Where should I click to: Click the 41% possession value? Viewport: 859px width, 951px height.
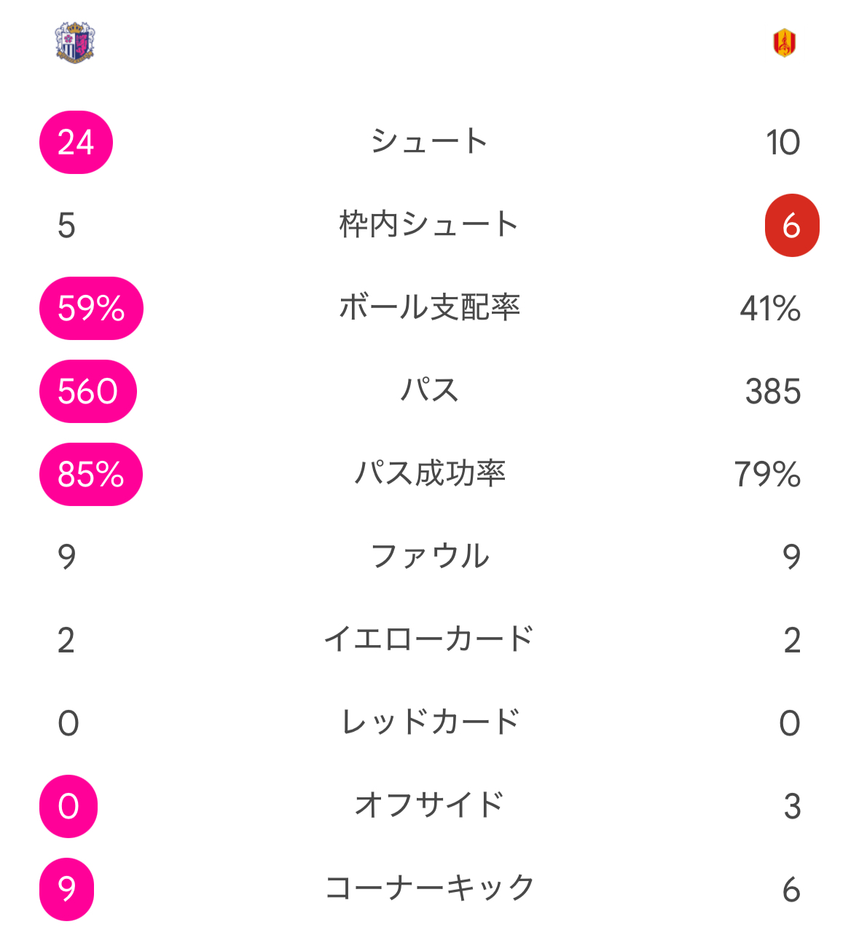coord(770,309)
